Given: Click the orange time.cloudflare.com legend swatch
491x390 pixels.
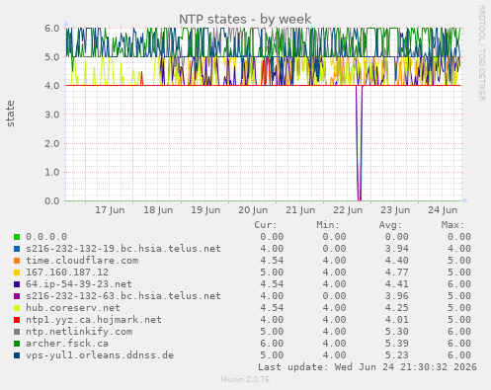Looking at the screenshot, I should [17, 261].
